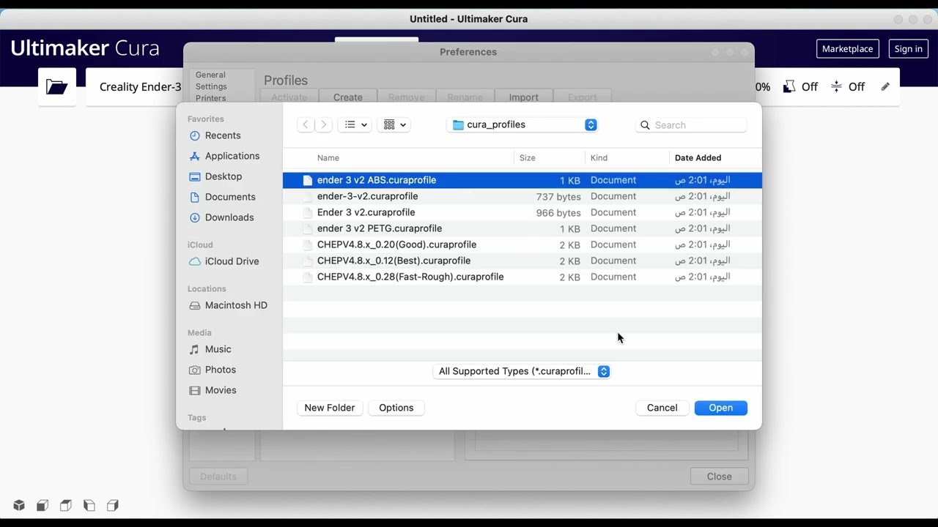The height and width of the screenshot is (527, 938).
Task: Click the 966 bytes size cell
Action: coord(558,212)
